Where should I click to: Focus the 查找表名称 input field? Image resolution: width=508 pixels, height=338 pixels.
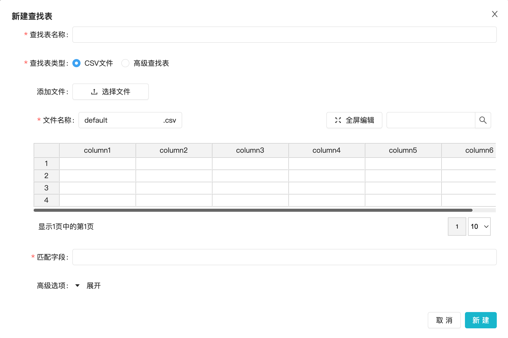coord(284,35)
